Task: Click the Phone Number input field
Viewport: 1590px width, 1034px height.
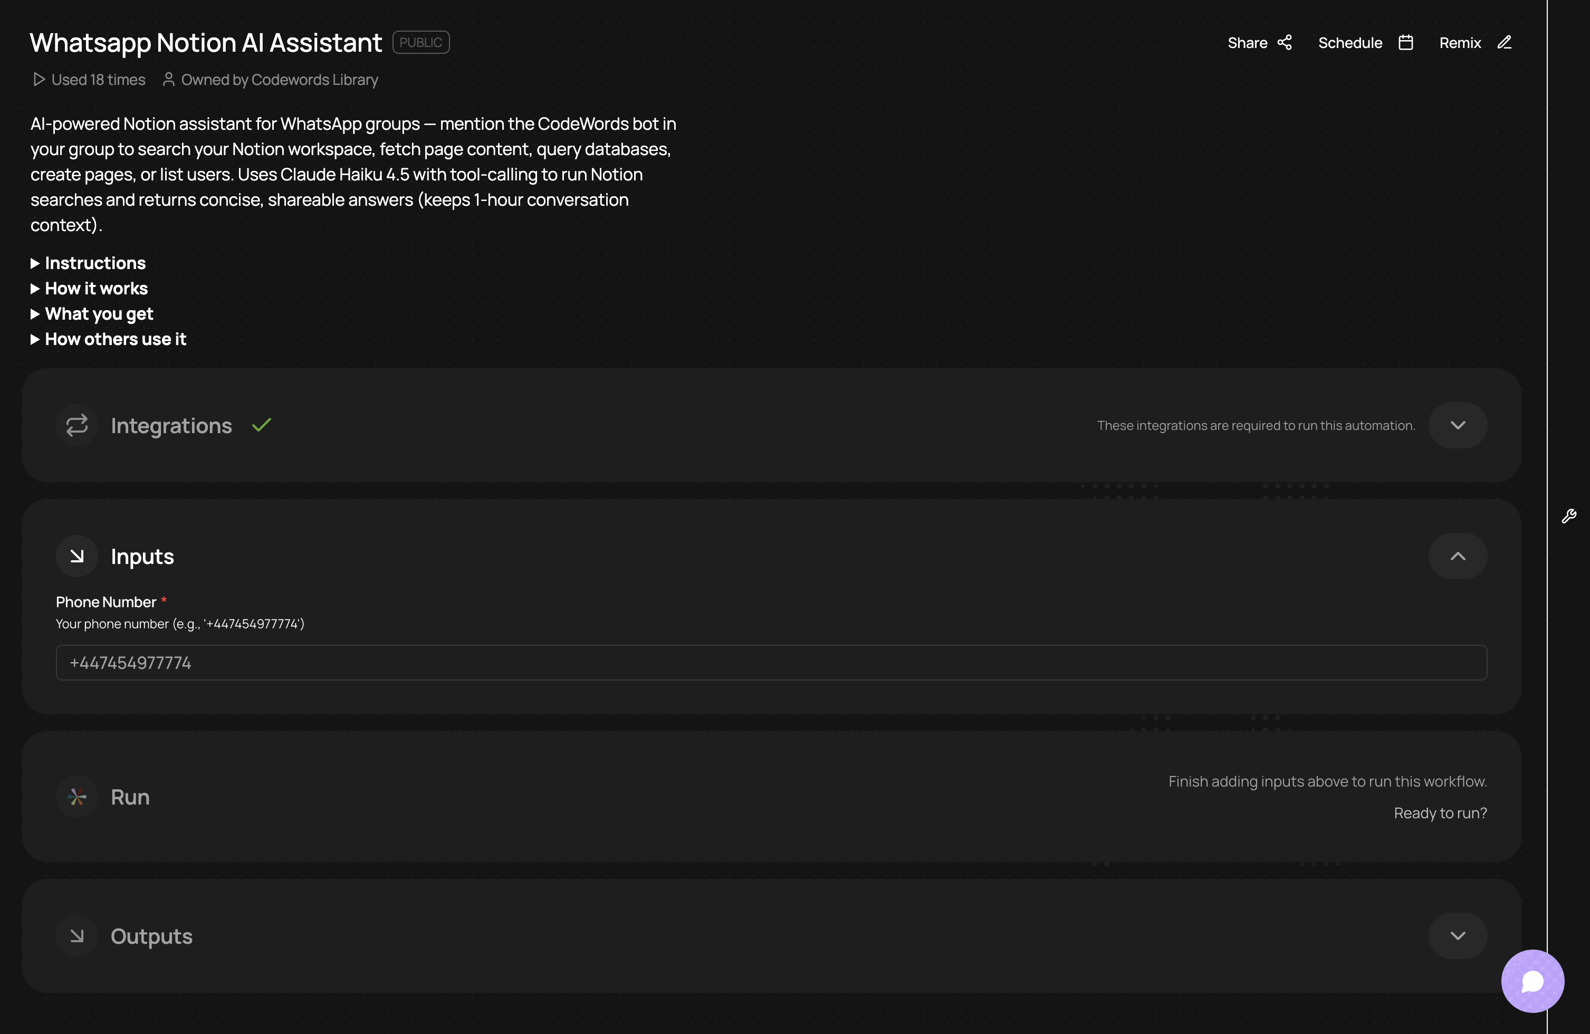Action: click(x=771, y=663)
